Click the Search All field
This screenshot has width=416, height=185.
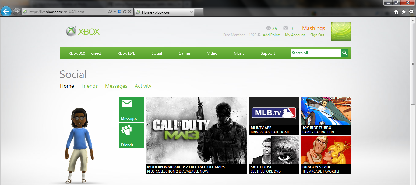(x=316, y=53)
